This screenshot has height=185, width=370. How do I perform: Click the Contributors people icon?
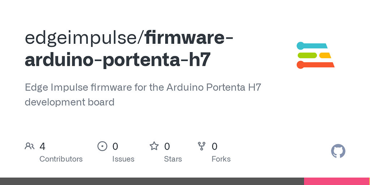click(x=30, y=146)
